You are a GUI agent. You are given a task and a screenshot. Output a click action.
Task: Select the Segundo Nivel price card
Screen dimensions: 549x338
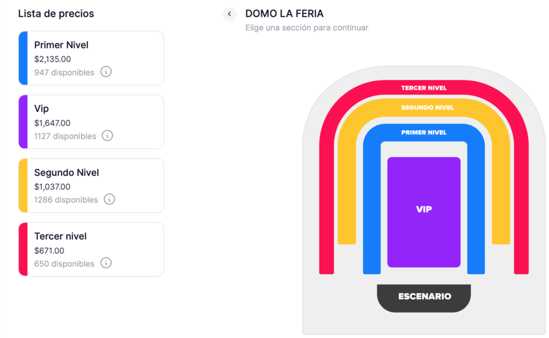click(91, 185)
